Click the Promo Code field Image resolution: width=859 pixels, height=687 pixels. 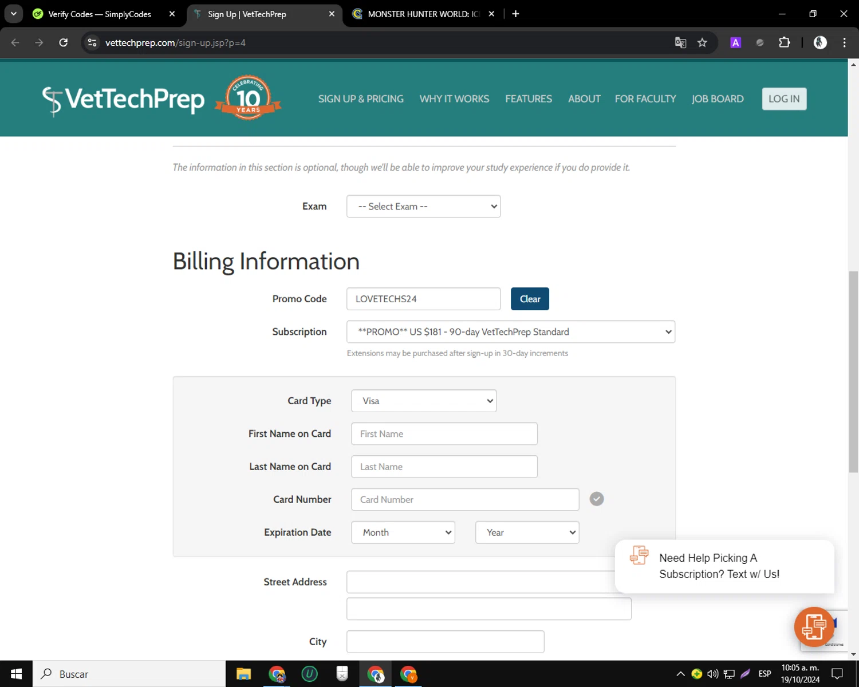[x=423, y=299]
